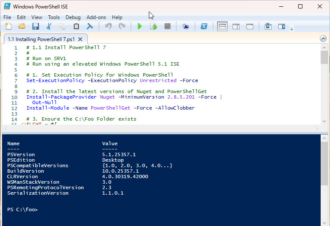
Task: Click Install-PackageProvider on line 10
Action: coord(61,97)
